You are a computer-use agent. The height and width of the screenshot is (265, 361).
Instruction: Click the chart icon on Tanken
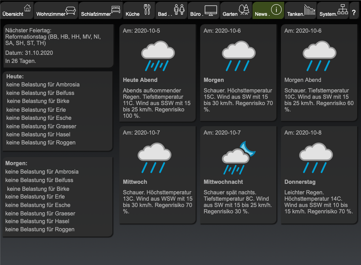[x=309, y=10]
